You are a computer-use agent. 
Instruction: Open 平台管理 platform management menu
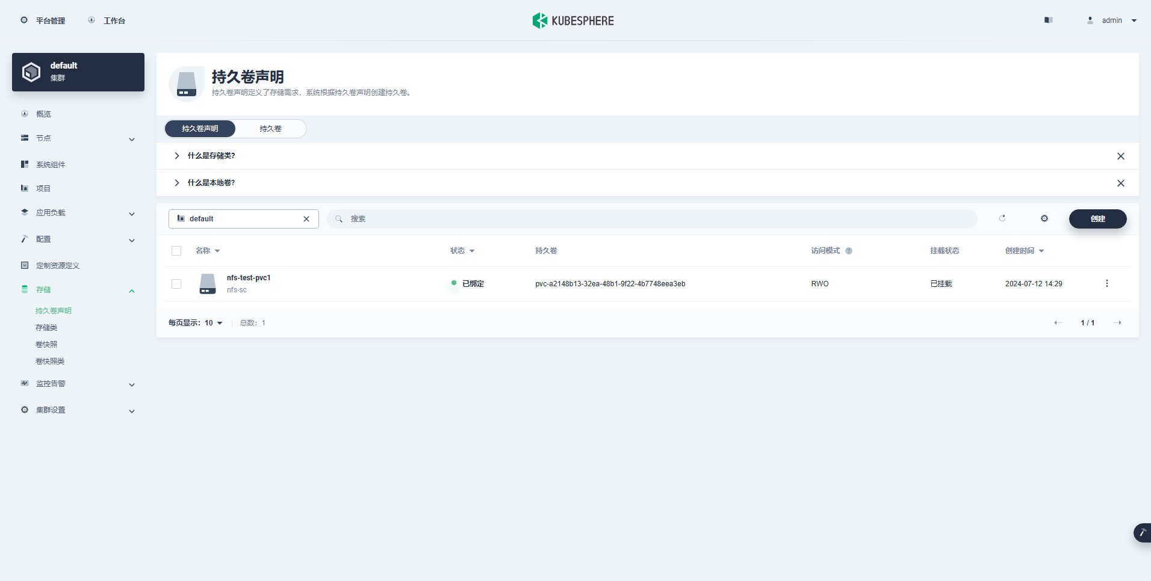(42, 20)
